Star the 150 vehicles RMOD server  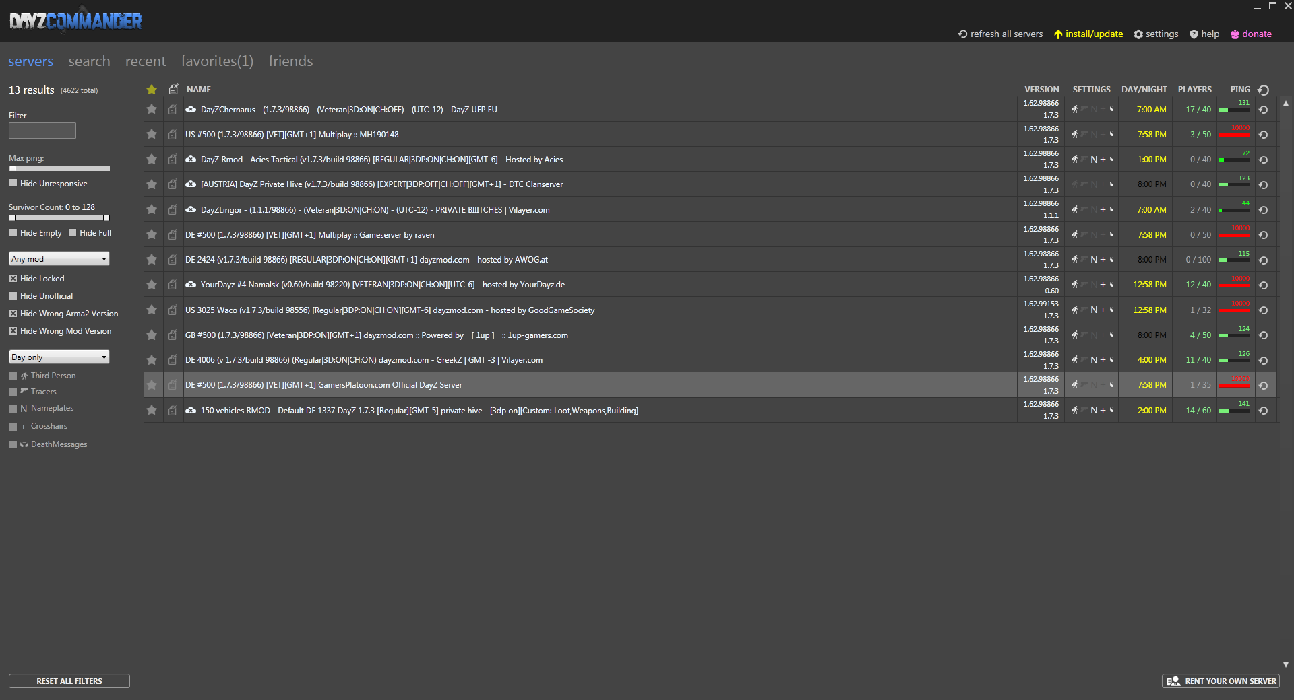pos(152,410)
